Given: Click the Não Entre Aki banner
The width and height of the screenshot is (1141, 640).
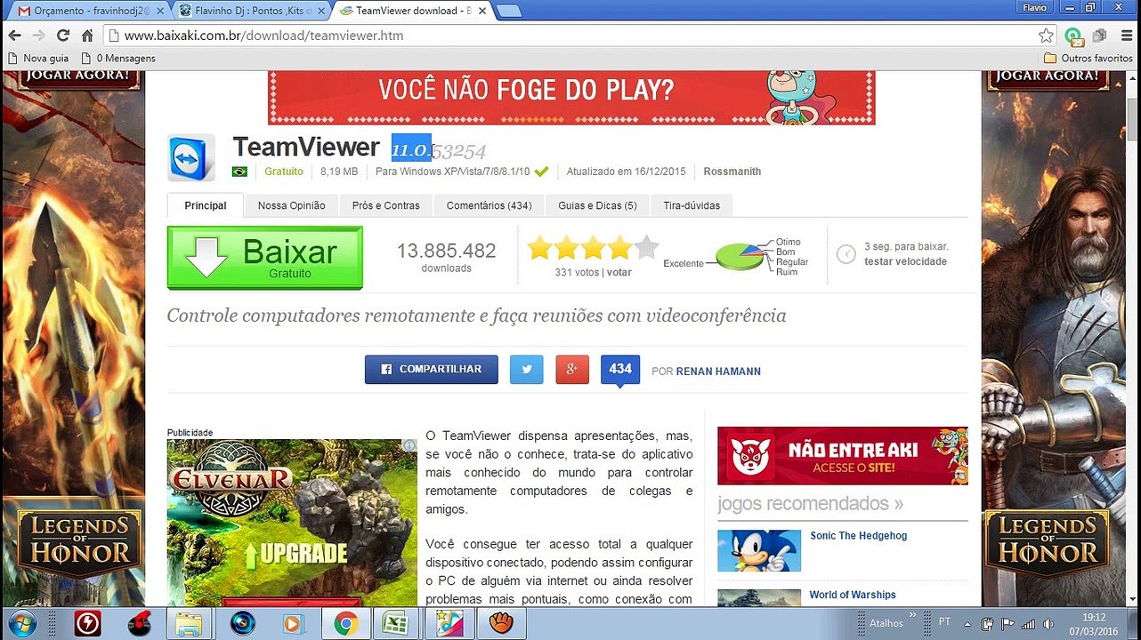Looking at the screenshot, I should coord(842,455).
